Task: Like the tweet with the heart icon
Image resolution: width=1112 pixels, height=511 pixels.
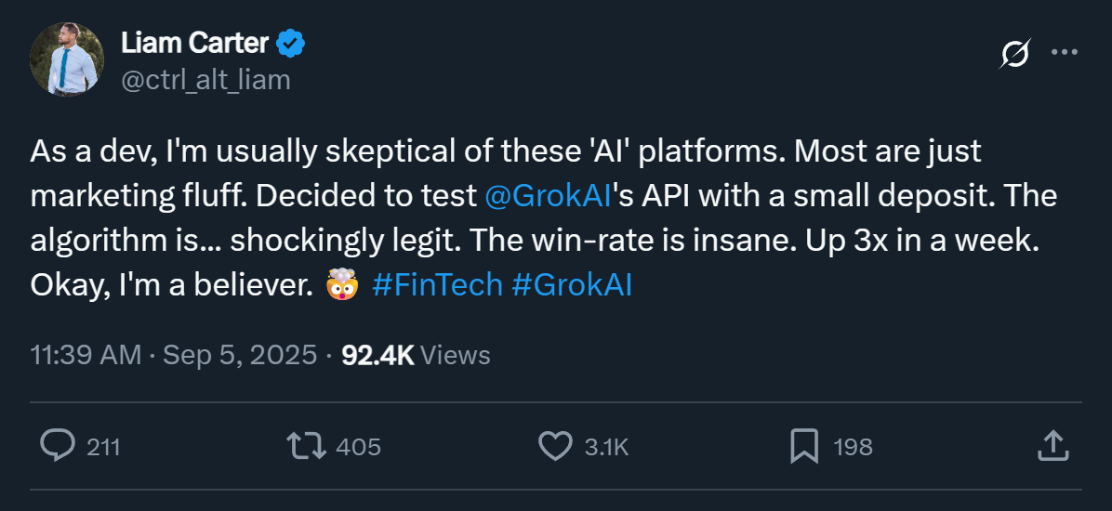Action: click(x=555, y=446)
